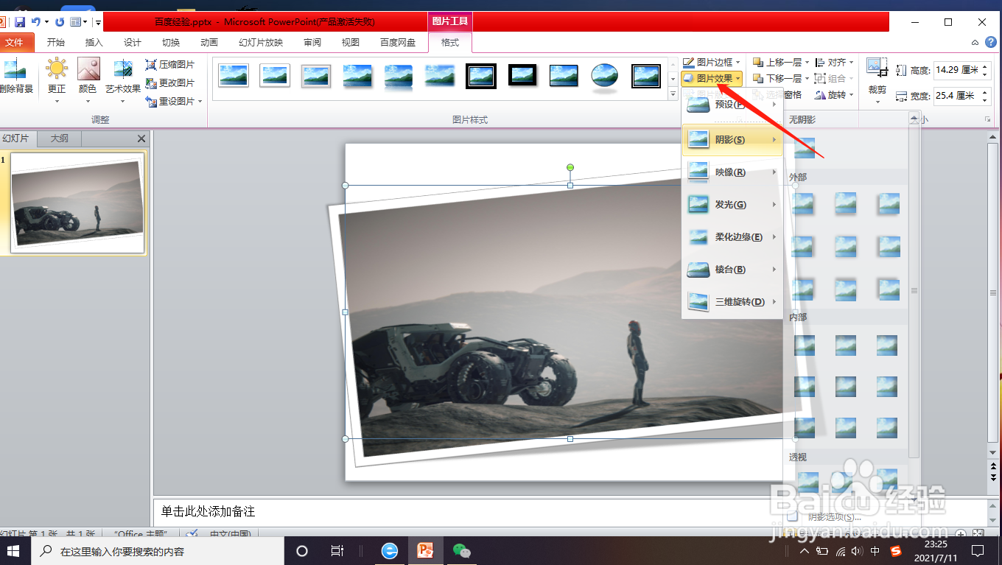Open the Reflection (映像) submenu
The width and height of the screenshot is (1002, 565).
click(732, 172)
